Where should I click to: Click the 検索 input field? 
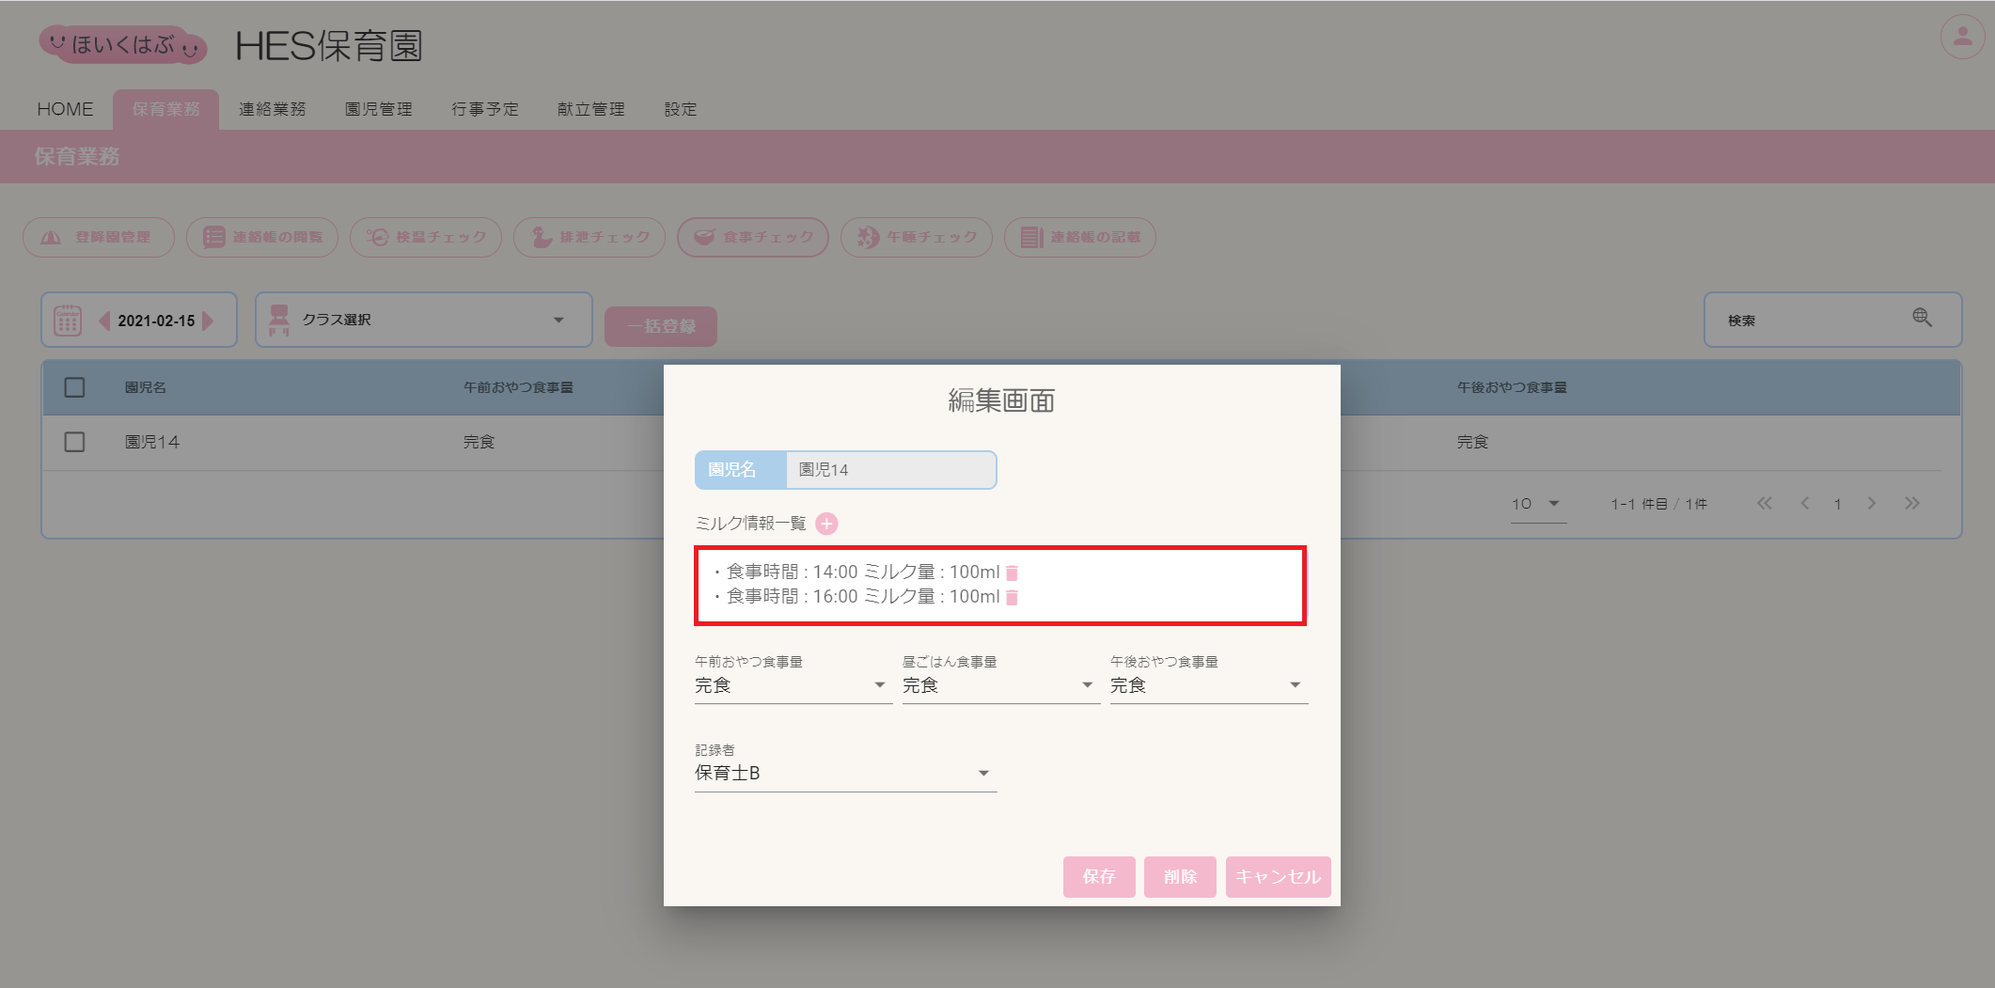click(1805, 321)
